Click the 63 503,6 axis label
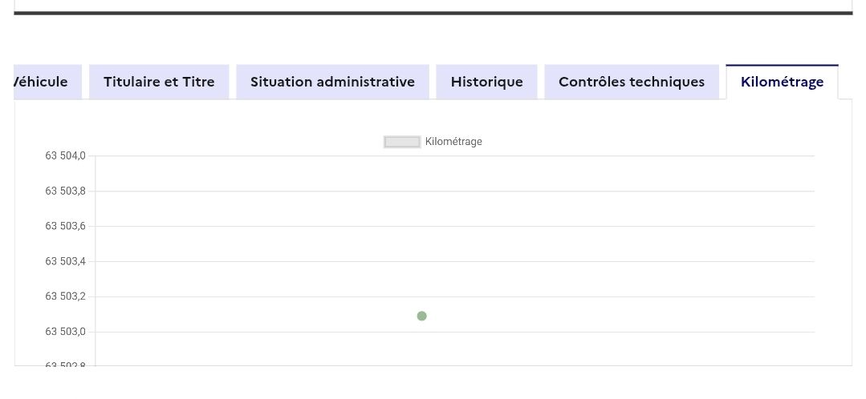The width and height of the screenshot is (866, 399). pos(66,226)
